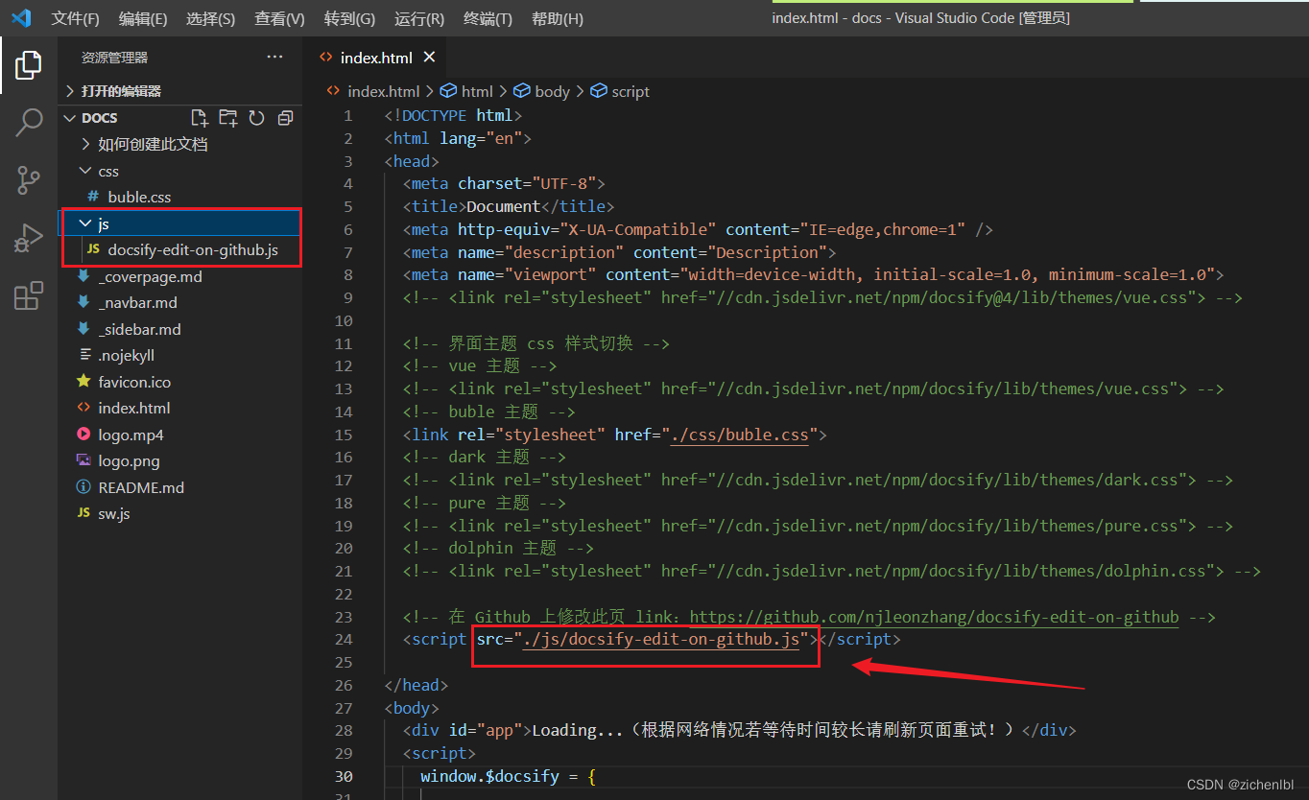Open .nojekyll file
Viewport: 1309px width, 800px height.
(180, 355)
